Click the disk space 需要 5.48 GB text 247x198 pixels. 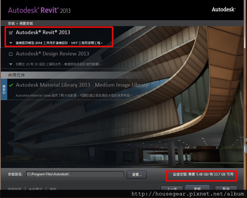click(203, 174)
